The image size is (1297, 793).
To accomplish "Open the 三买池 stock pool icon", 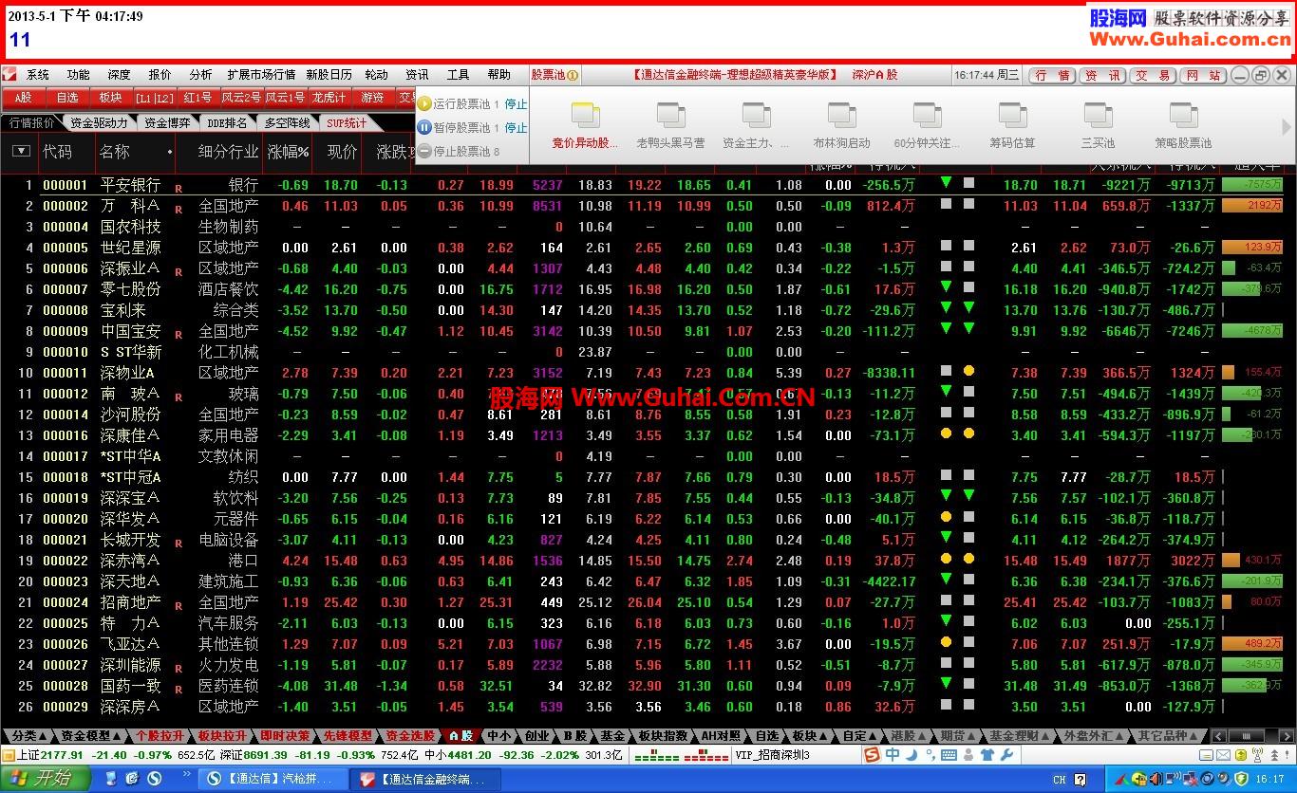I will coord(1099,115).
